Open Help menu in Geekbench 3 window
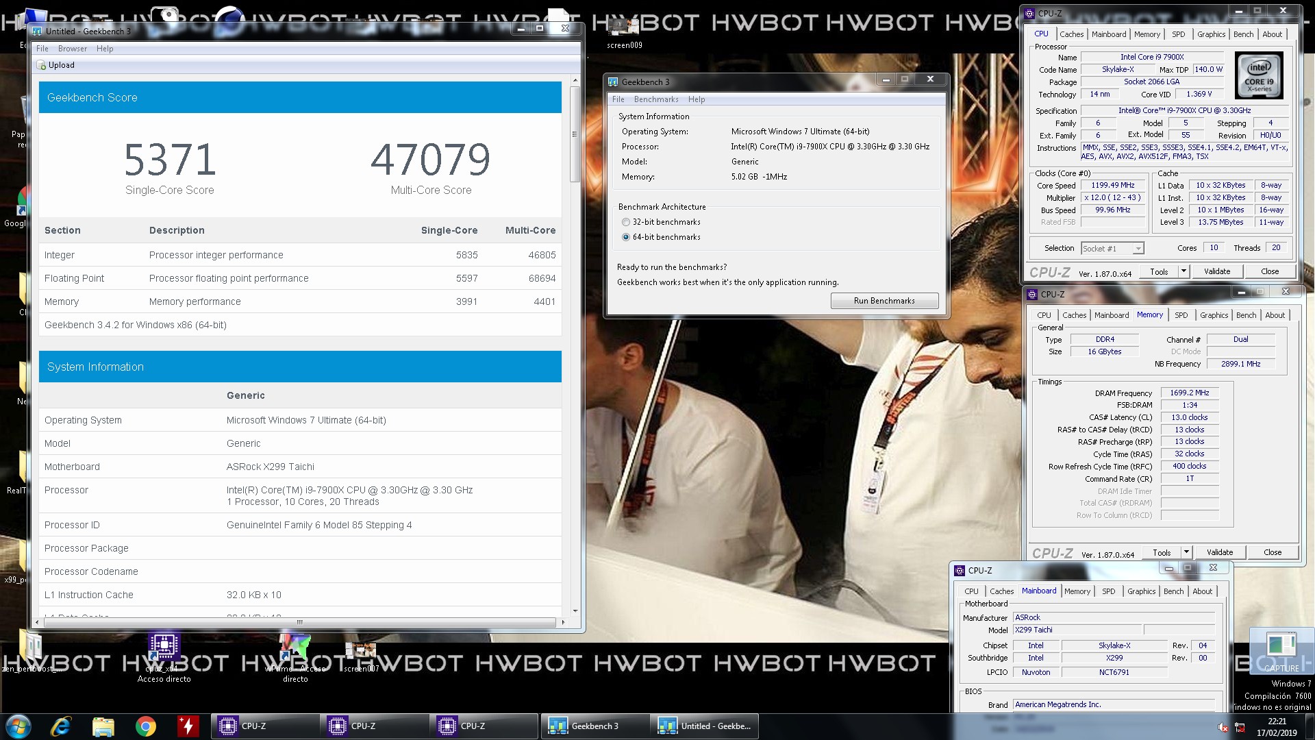Viewport: 1315px width, 740px height. pos(696,99)
